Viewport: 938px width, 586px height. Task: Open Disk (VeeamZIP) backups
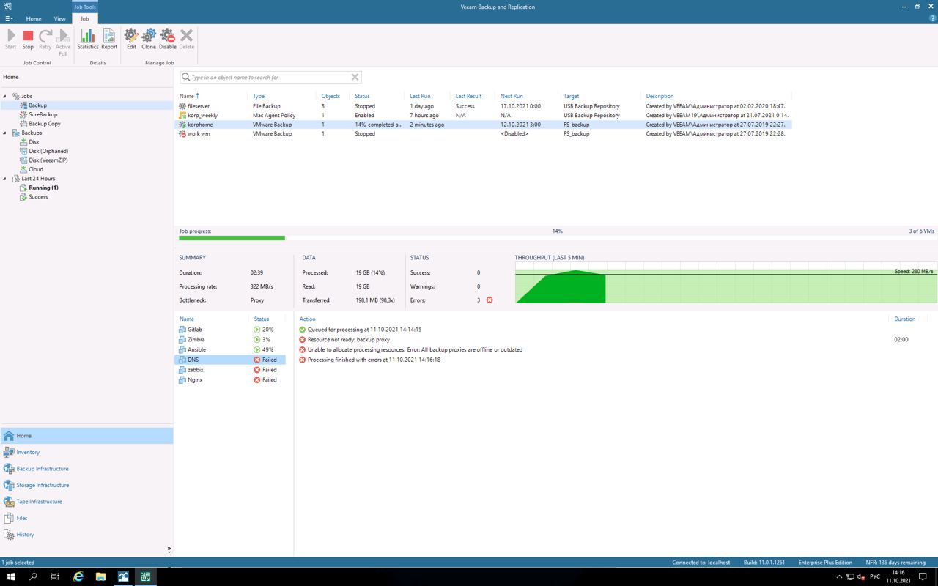click(48, 160)
